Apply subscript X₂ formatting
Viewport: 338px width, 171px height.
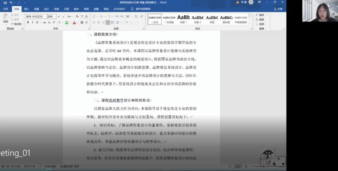coord(50,22)
